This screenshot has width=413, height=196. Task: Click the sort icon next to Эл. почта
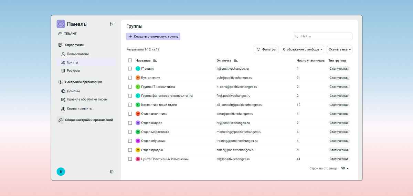tap(236, 60)
